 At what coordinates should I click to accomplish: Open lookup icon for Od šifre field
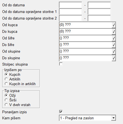point(114,38)
